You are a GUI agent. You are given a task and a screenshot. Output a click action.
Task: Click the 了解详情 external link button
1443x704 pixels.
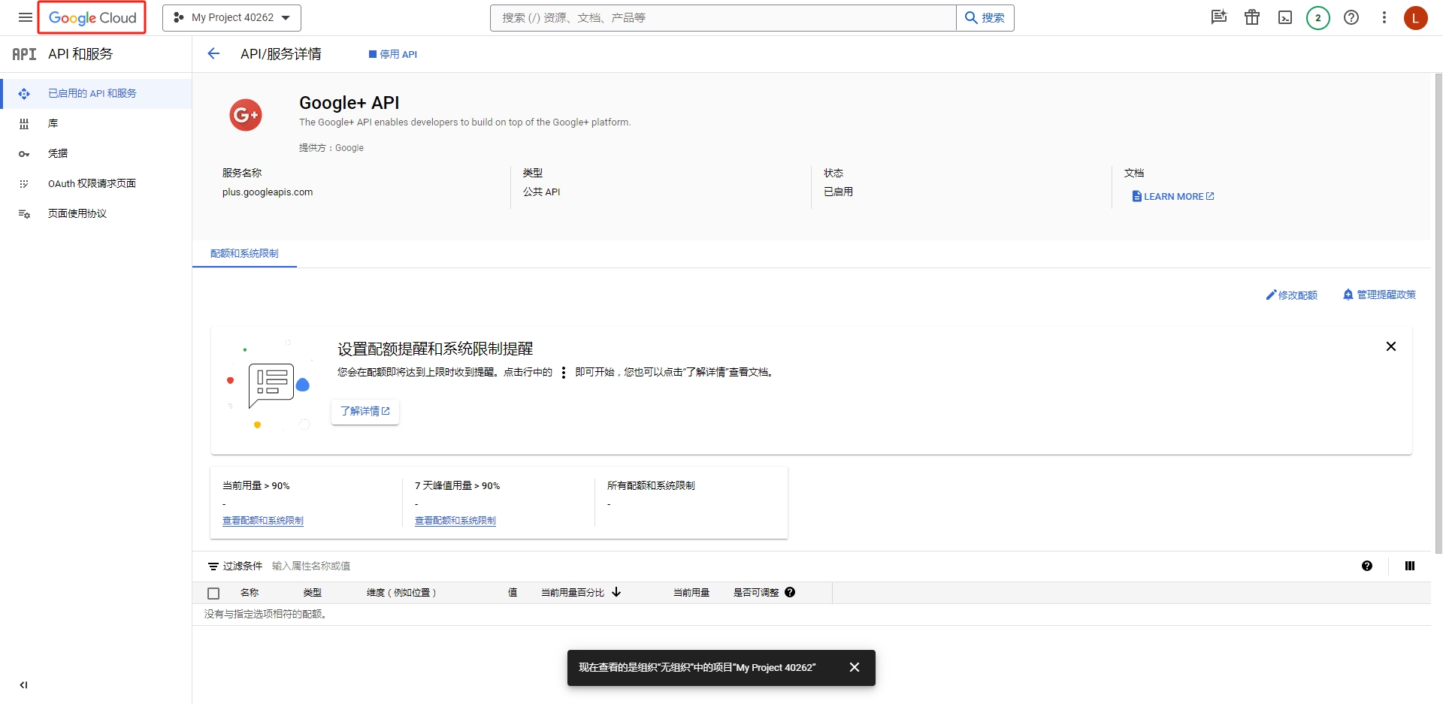pyautogui.click(x=365, y=411)
